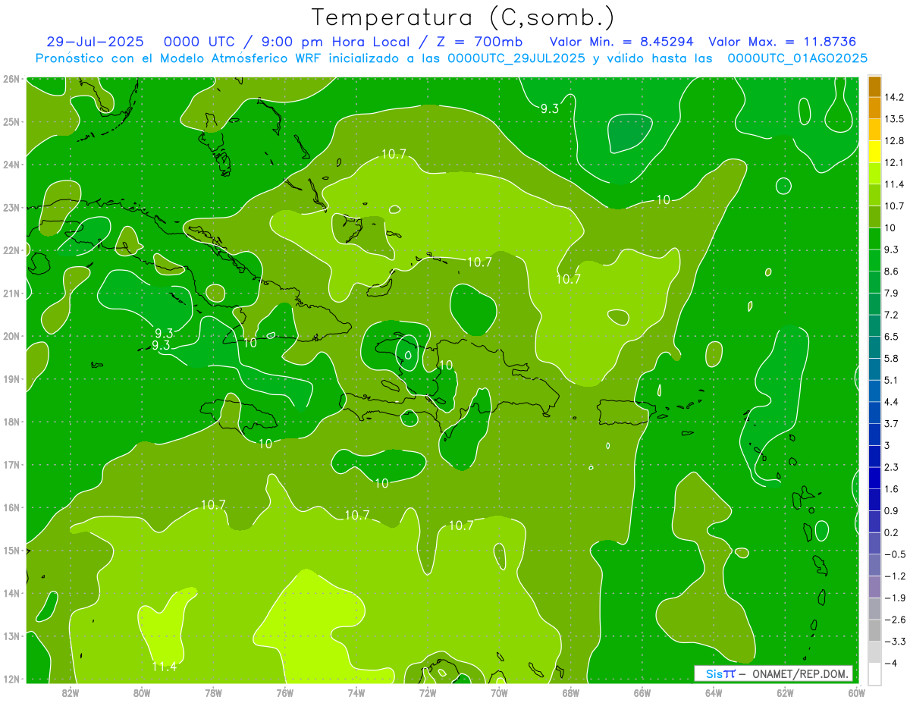The width and height of the screenshot is (910, 703).
Task: Click the "80W" longitude label
Action: click(x=142, y=693)
